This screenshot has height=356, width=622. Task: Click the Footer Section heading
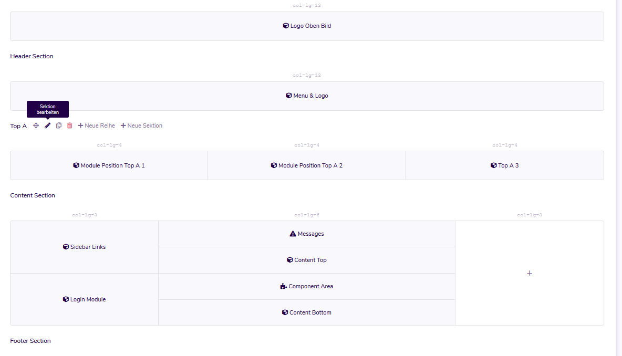(30, 341)
